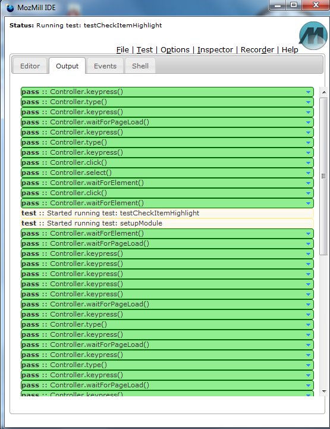Open the Options menu

point(175,50)
